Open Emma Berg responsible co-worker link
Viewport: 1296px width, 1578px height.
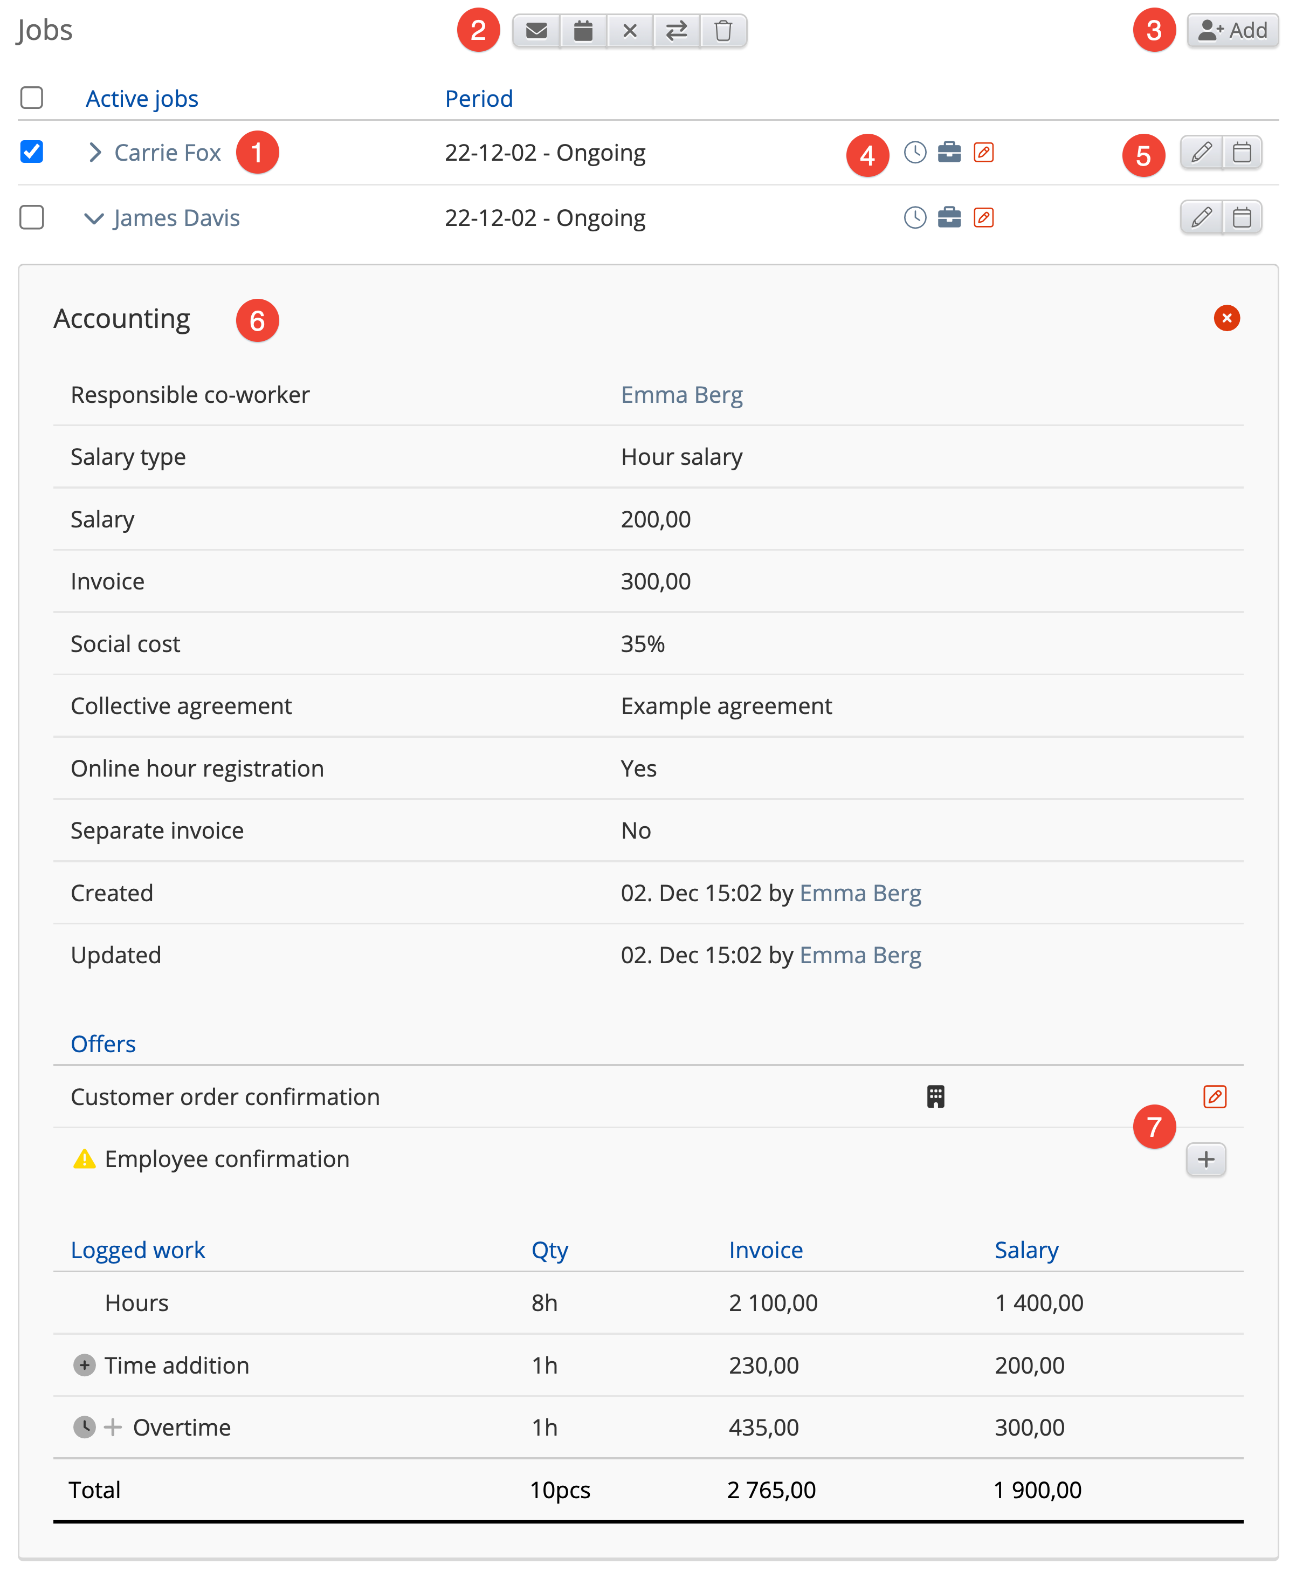click(x=681, y=394)
